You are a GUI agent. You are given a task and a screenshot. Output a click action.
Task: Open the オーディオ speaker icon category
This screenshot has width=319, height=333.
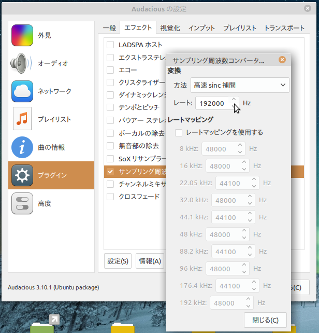click(x=21, y=63)
